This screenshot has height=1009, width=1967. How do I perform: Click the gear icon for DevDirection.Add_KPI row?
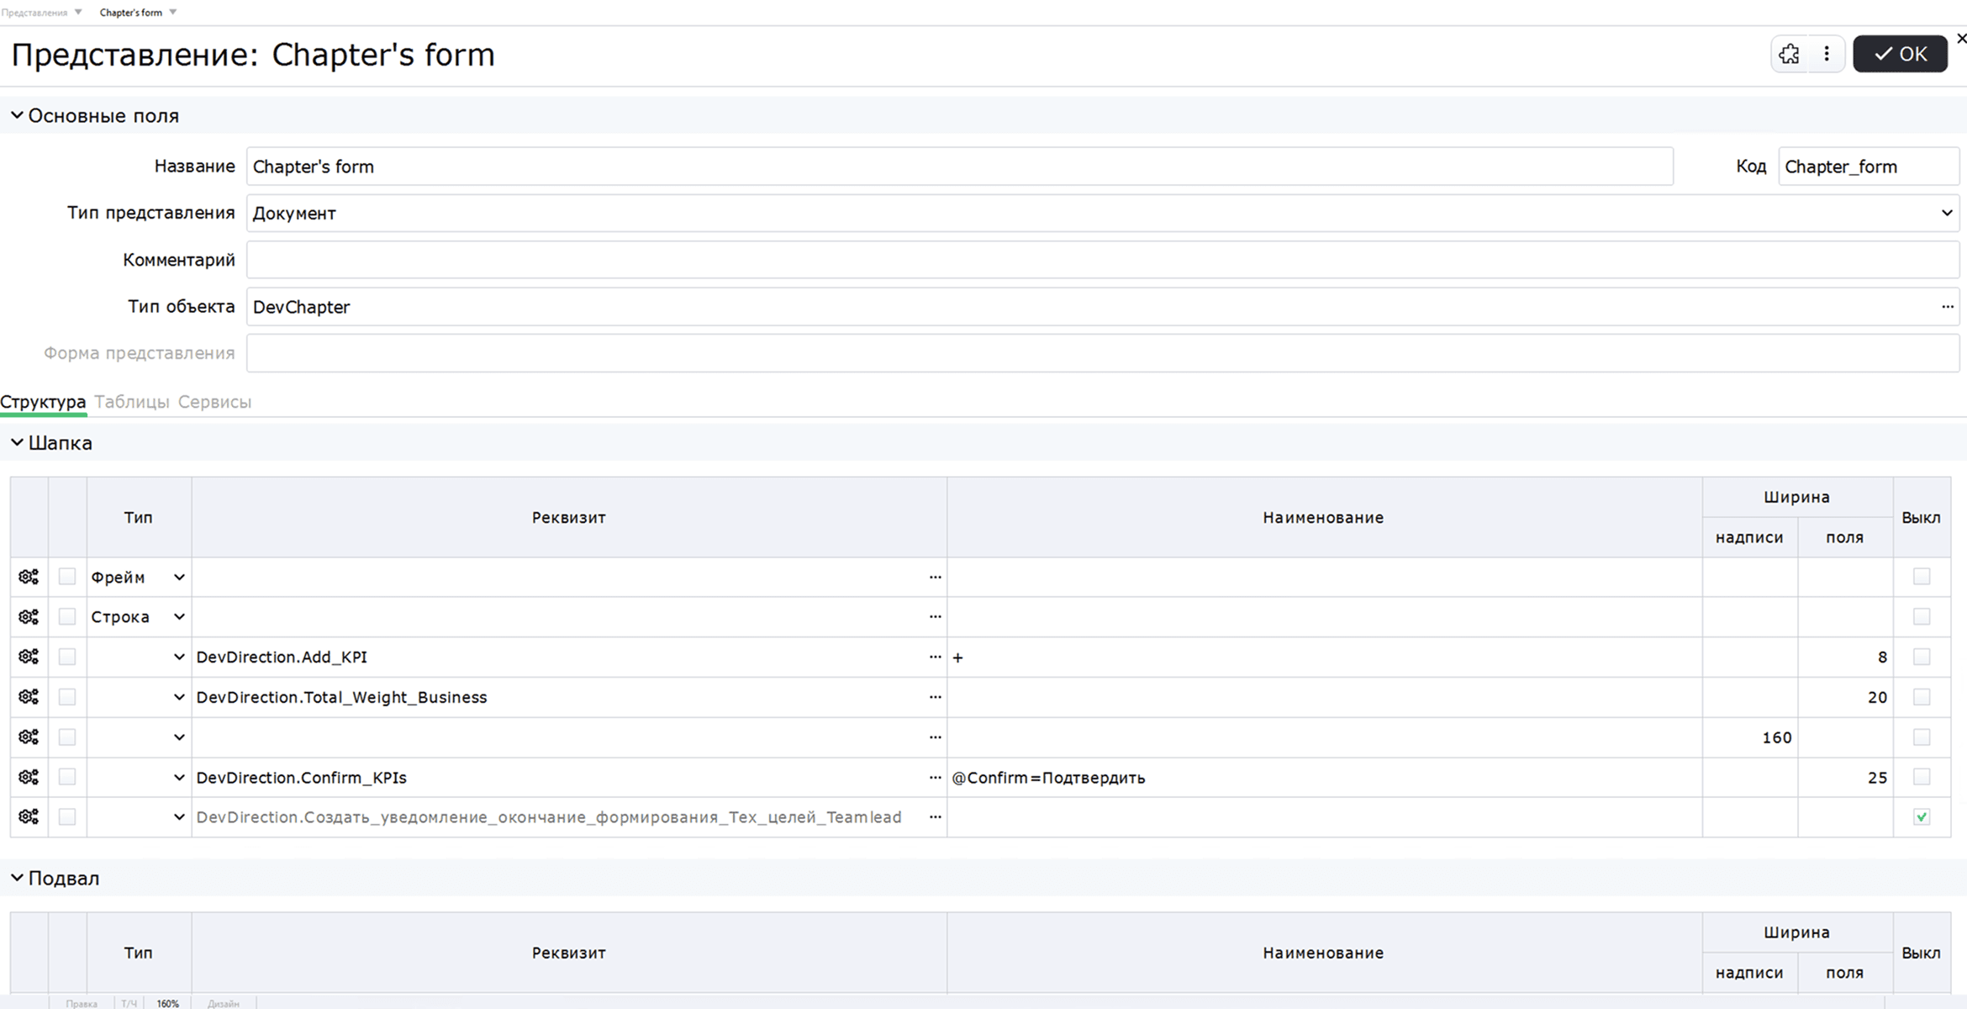[x=29, y=657]
